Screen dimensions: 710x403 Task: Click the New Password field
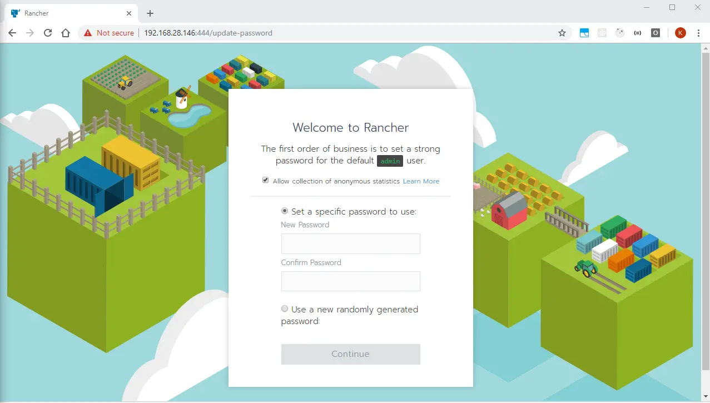tap(350, 244)
